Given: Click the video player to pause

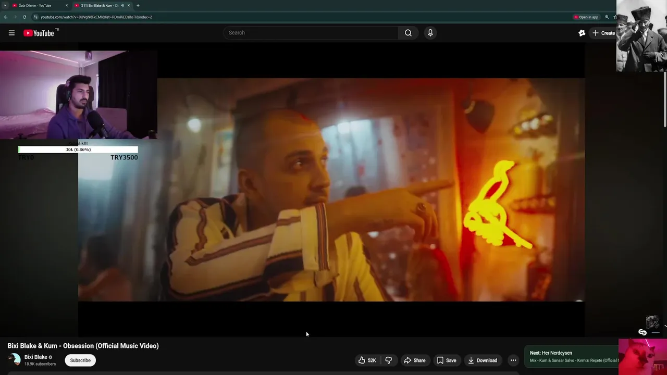Looking at the screenshot, I should (x=331, y=190).
